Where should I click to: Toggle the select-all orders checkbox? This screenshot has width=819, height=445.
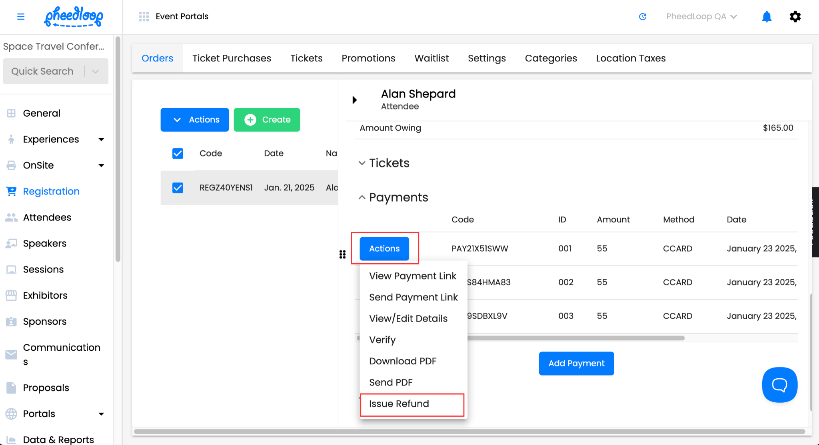point(178,153)
